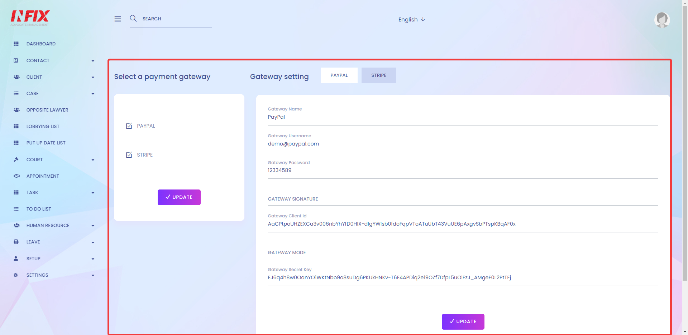Expand the Setup menu arrow
Viewport: 688px width, 335px height.
(x=93, y=259)
